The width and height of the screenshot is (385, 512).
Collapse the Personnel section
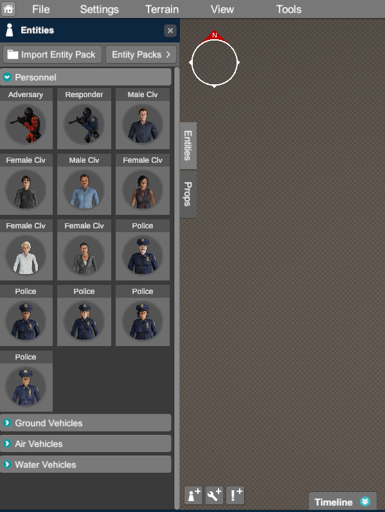pos(85,77)
